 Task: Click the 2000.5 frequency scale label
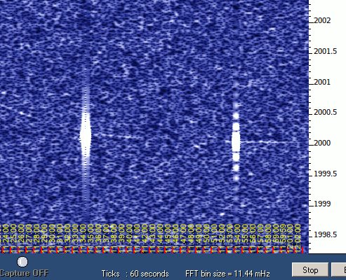[x=325, y=112]
